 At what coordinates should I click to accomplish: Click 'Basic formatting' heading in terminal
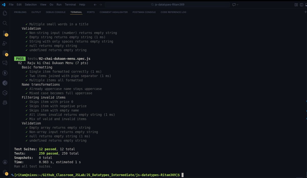37,67
